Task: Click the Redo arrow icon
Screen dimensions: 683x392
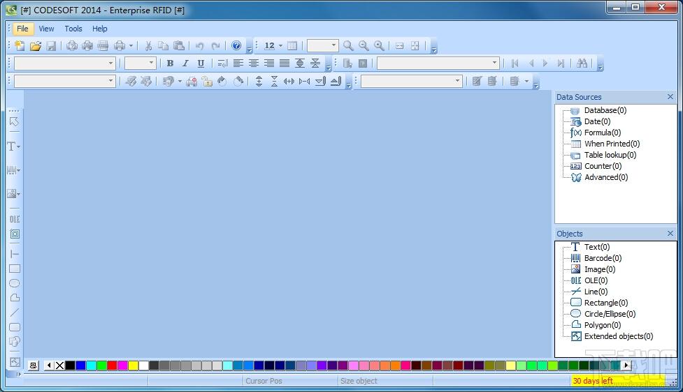Action: (x=215, y=45)
